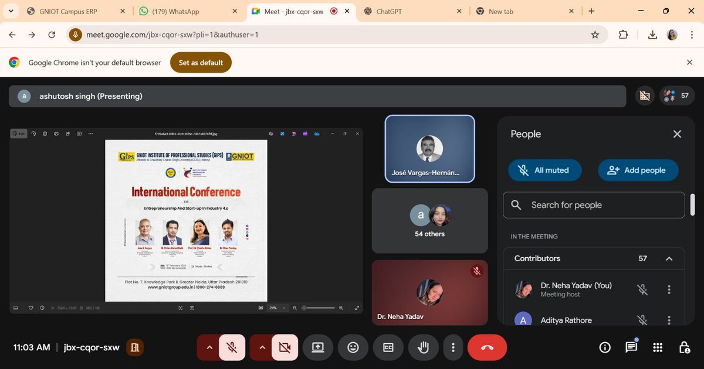Image resolution: width=704 pixels, height=369 pixels.
Task: Open more options for Dr. Neha Yadav
Action: point(669,289)
